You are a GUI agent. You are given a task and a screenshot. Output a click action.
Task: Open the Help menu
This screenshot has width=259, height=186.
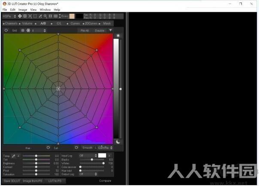coord(57,10)
